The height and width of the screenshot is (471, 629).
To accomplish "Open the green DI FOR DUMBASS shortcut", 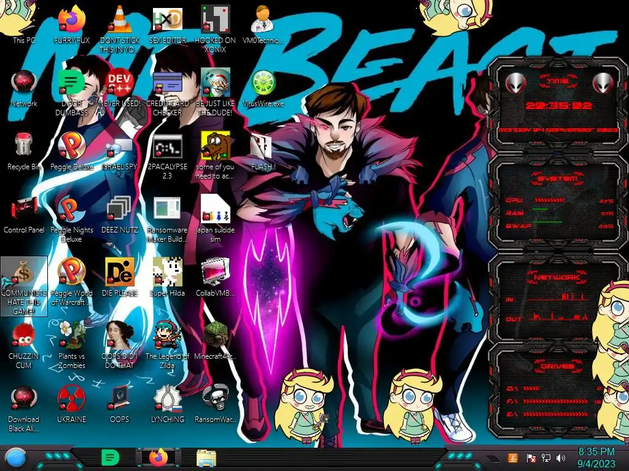I will click(x=71, y=83).
